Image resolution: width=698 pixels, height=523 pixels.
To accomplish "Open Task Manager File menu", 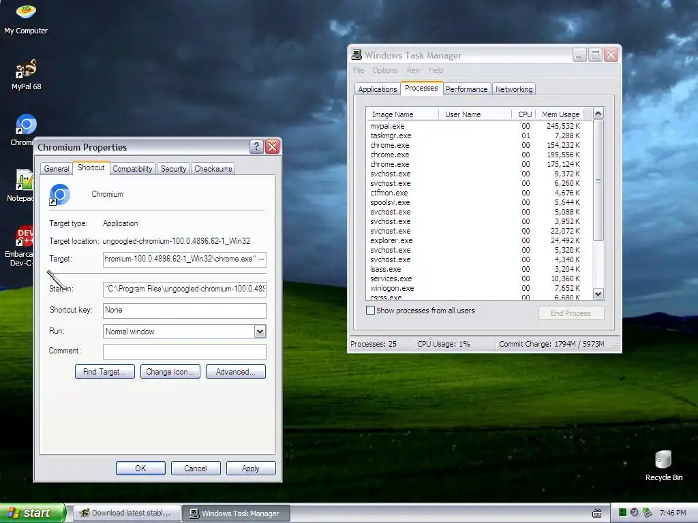I will pos(359,70).
